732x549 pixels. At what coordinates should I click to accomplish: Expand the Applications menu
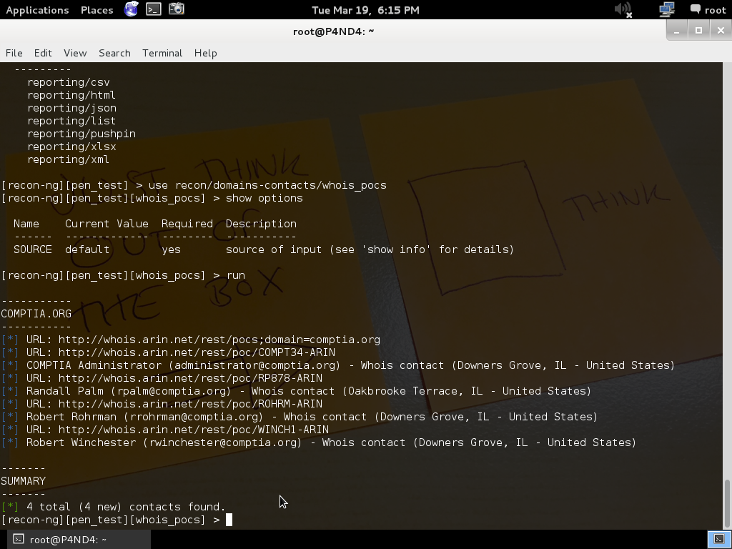coord(37,10)
